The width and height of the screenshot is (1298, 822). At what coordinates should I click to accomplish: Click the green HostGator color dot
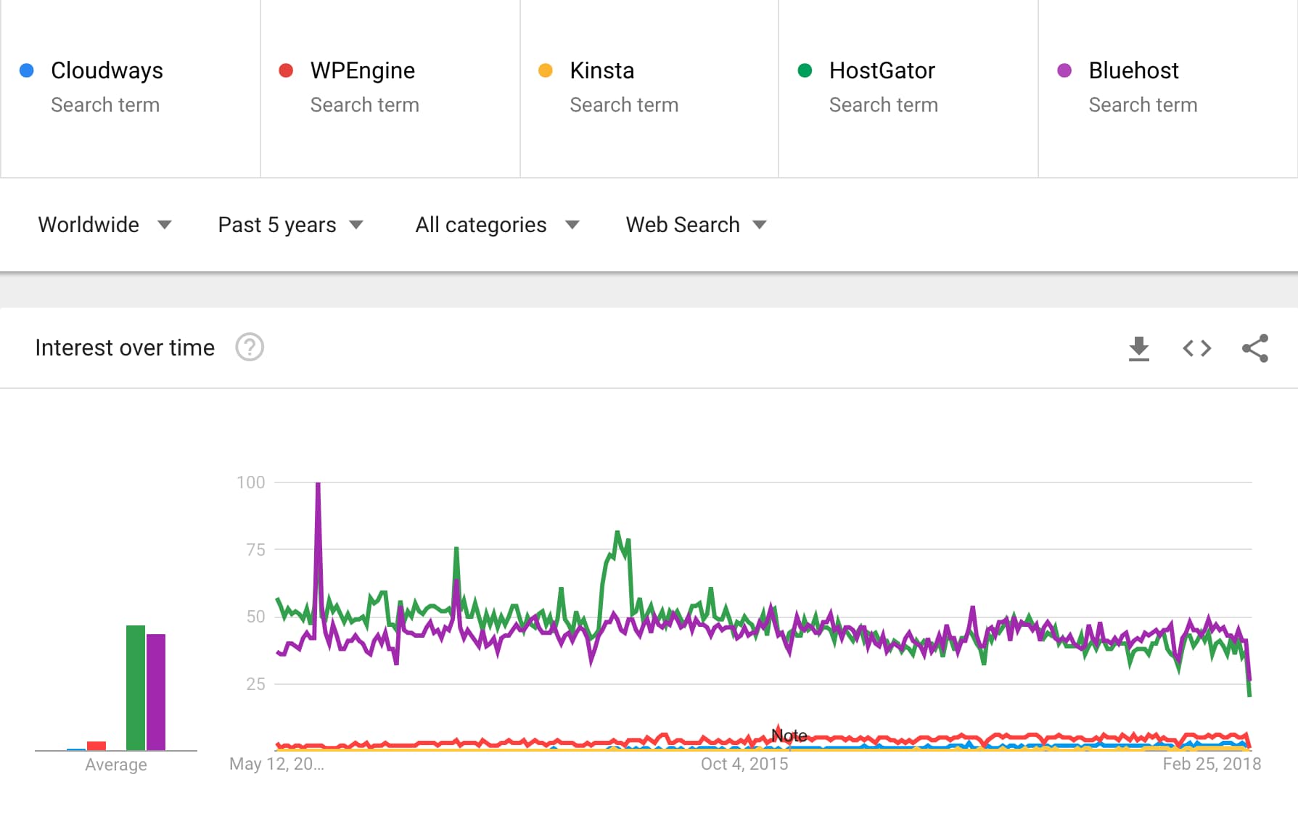(804, 70)
